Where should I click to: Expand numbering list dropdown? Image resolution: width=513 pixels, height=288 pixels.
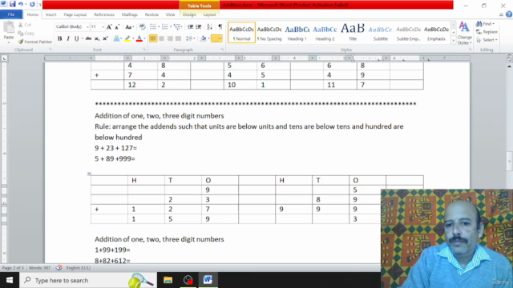tap(171, 26)
